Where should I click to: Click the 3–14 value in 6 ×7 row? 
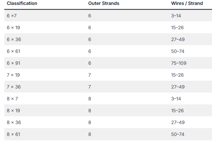coord(176,16)
